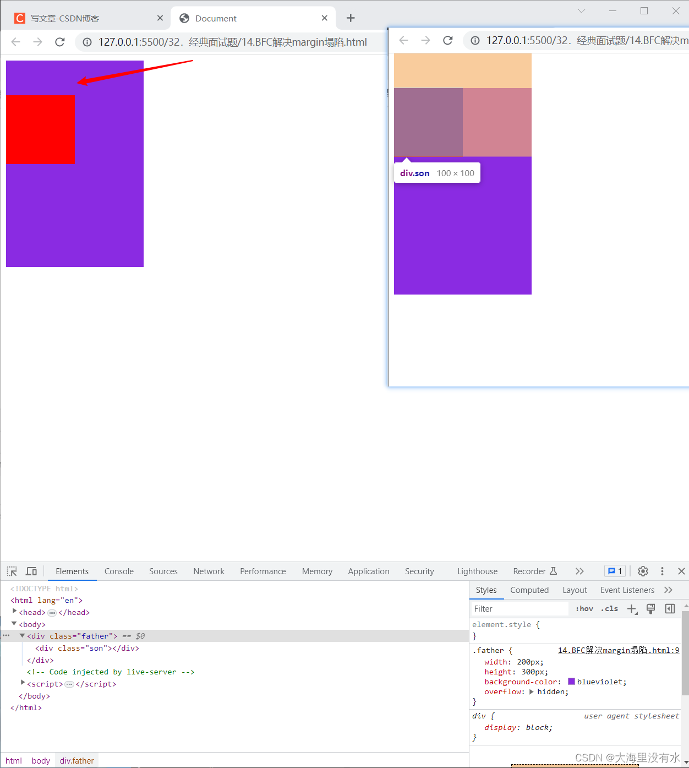Image resolution: width=689 pixels, height=768 pixels.
Task: Open the Application tab
Action: [x=369, y=571]
